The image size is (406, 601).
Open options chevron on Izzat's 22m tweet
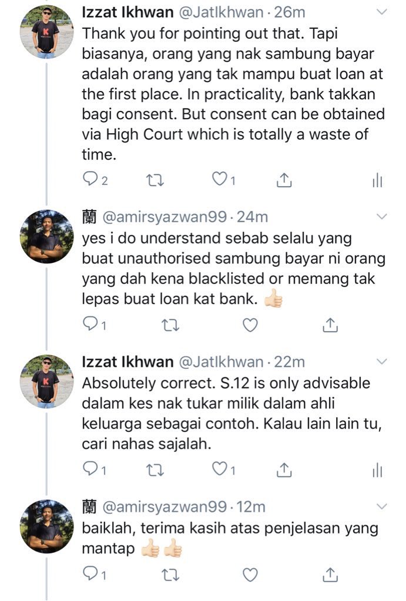pyautogui.click(x=381, y=362)
